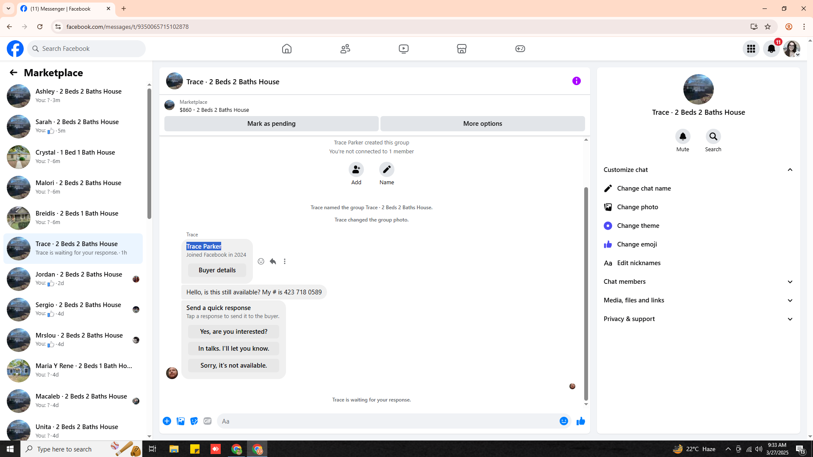Open conversation information panel
The image size is (813, 457).
[x=577, y=81]
